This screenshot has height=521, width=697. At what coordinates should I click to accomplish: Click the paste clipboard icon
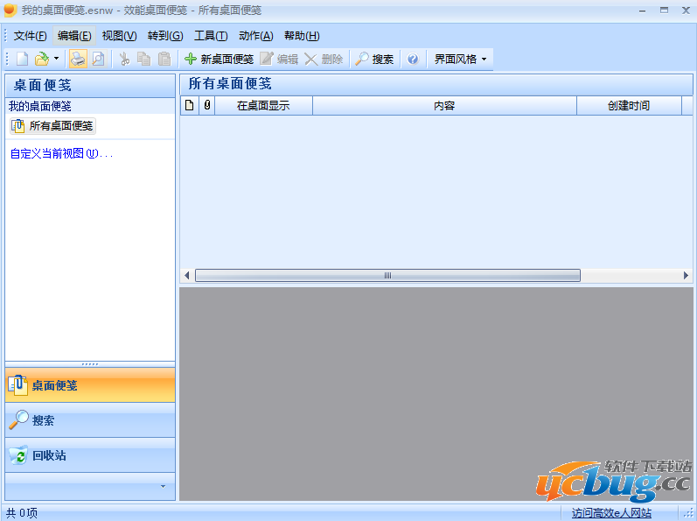pos(164,59)
